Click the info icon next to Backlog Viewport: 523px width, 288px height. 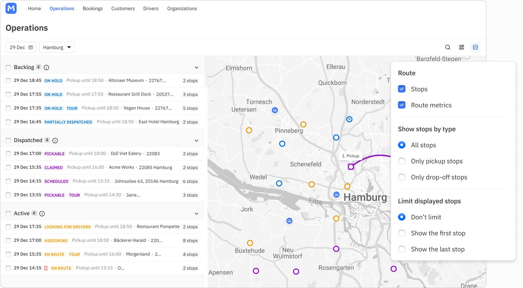click(x=46, y=68)
